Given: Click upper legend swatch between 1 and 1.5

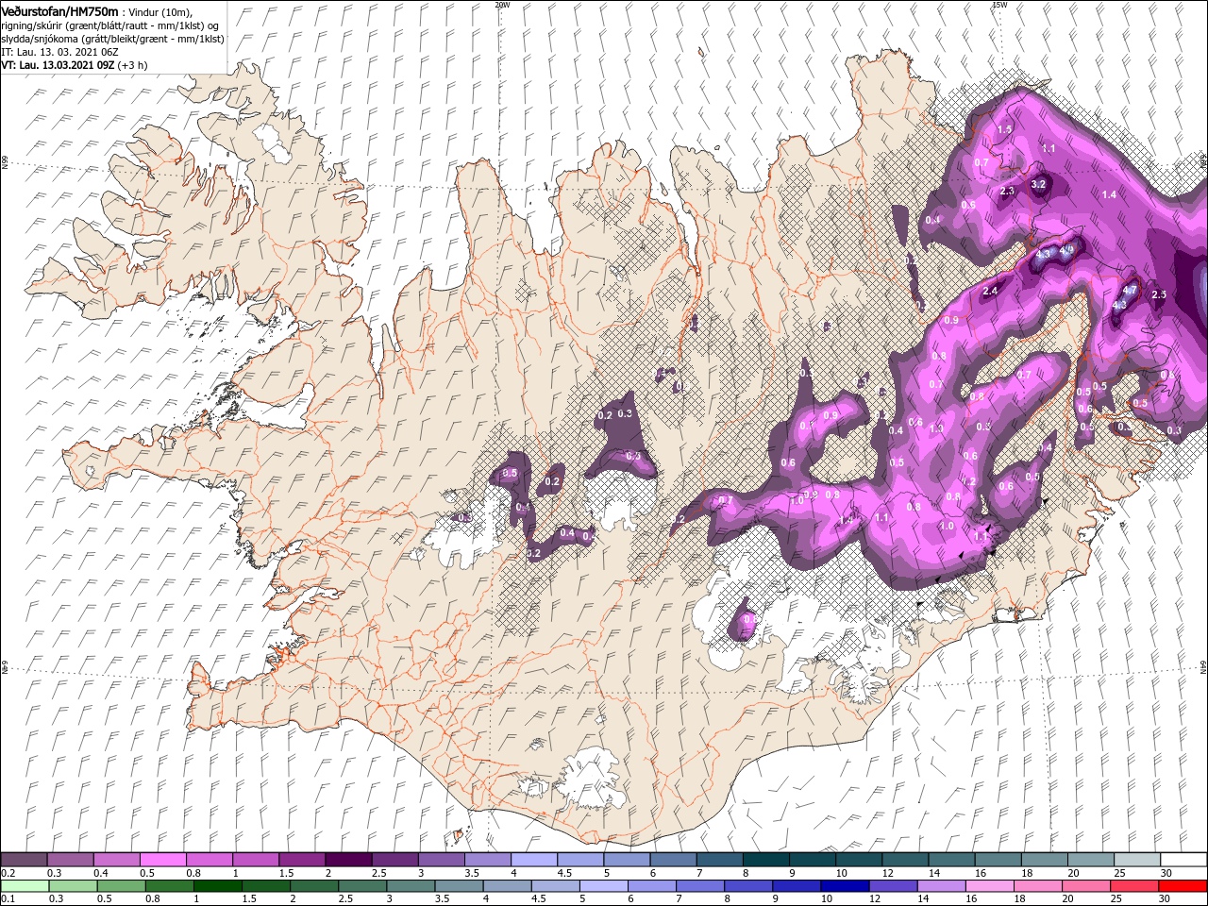Looking at the screenshot, I should point(256,860).
